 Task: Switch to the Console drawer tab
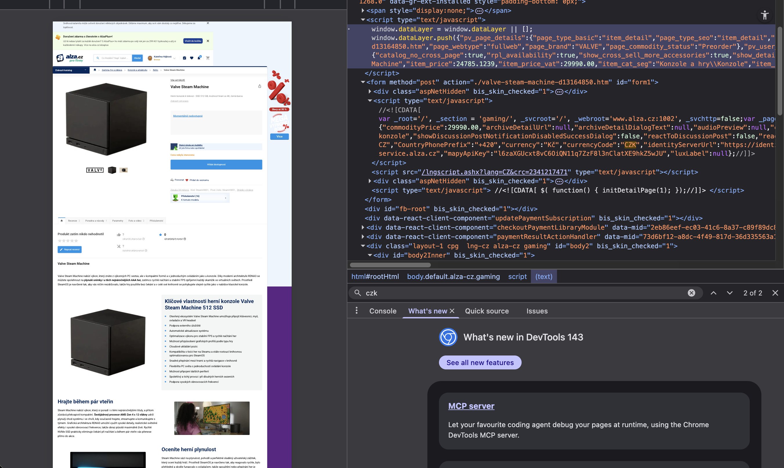[383, 311]
